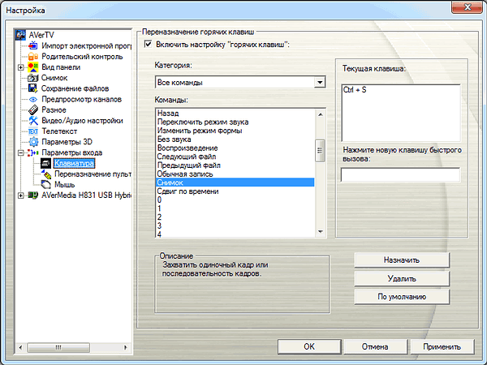Select the Телетекст tree item
The height and width of the screenshot is (365, 487).
click(x=59, y=131)
